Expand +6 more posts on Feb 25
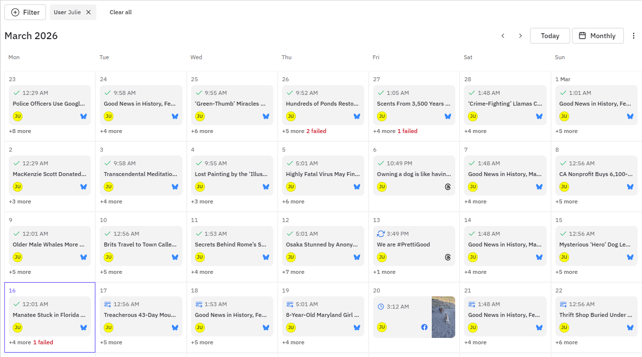642x357 pixels. (x=202, y=131)
